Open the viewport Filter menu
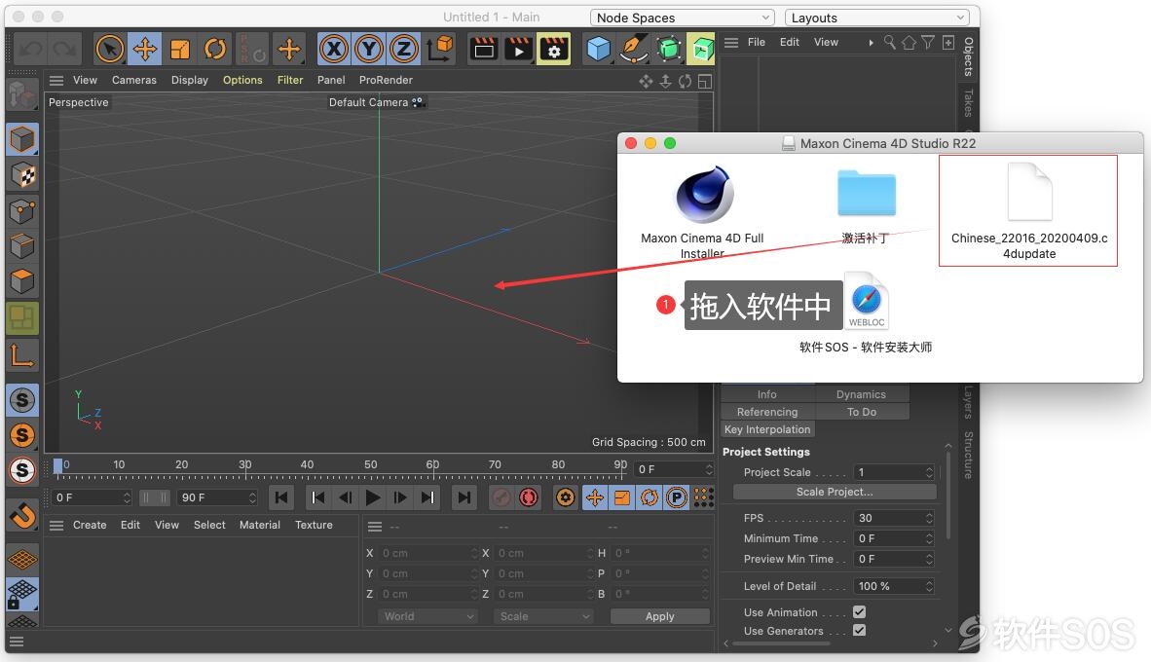Screen dimensions: 1151x662 click(x=290, y=80)
